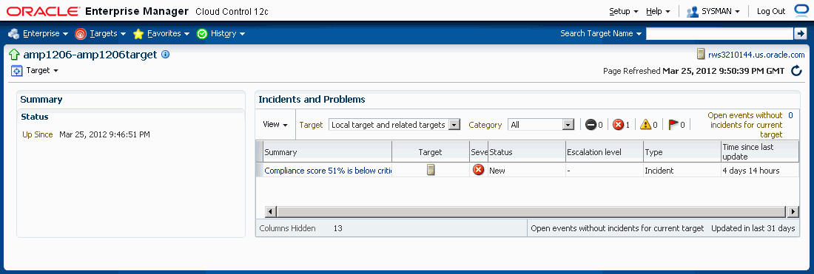Click the page refresh circular arrow icon

tap(796, 71)
